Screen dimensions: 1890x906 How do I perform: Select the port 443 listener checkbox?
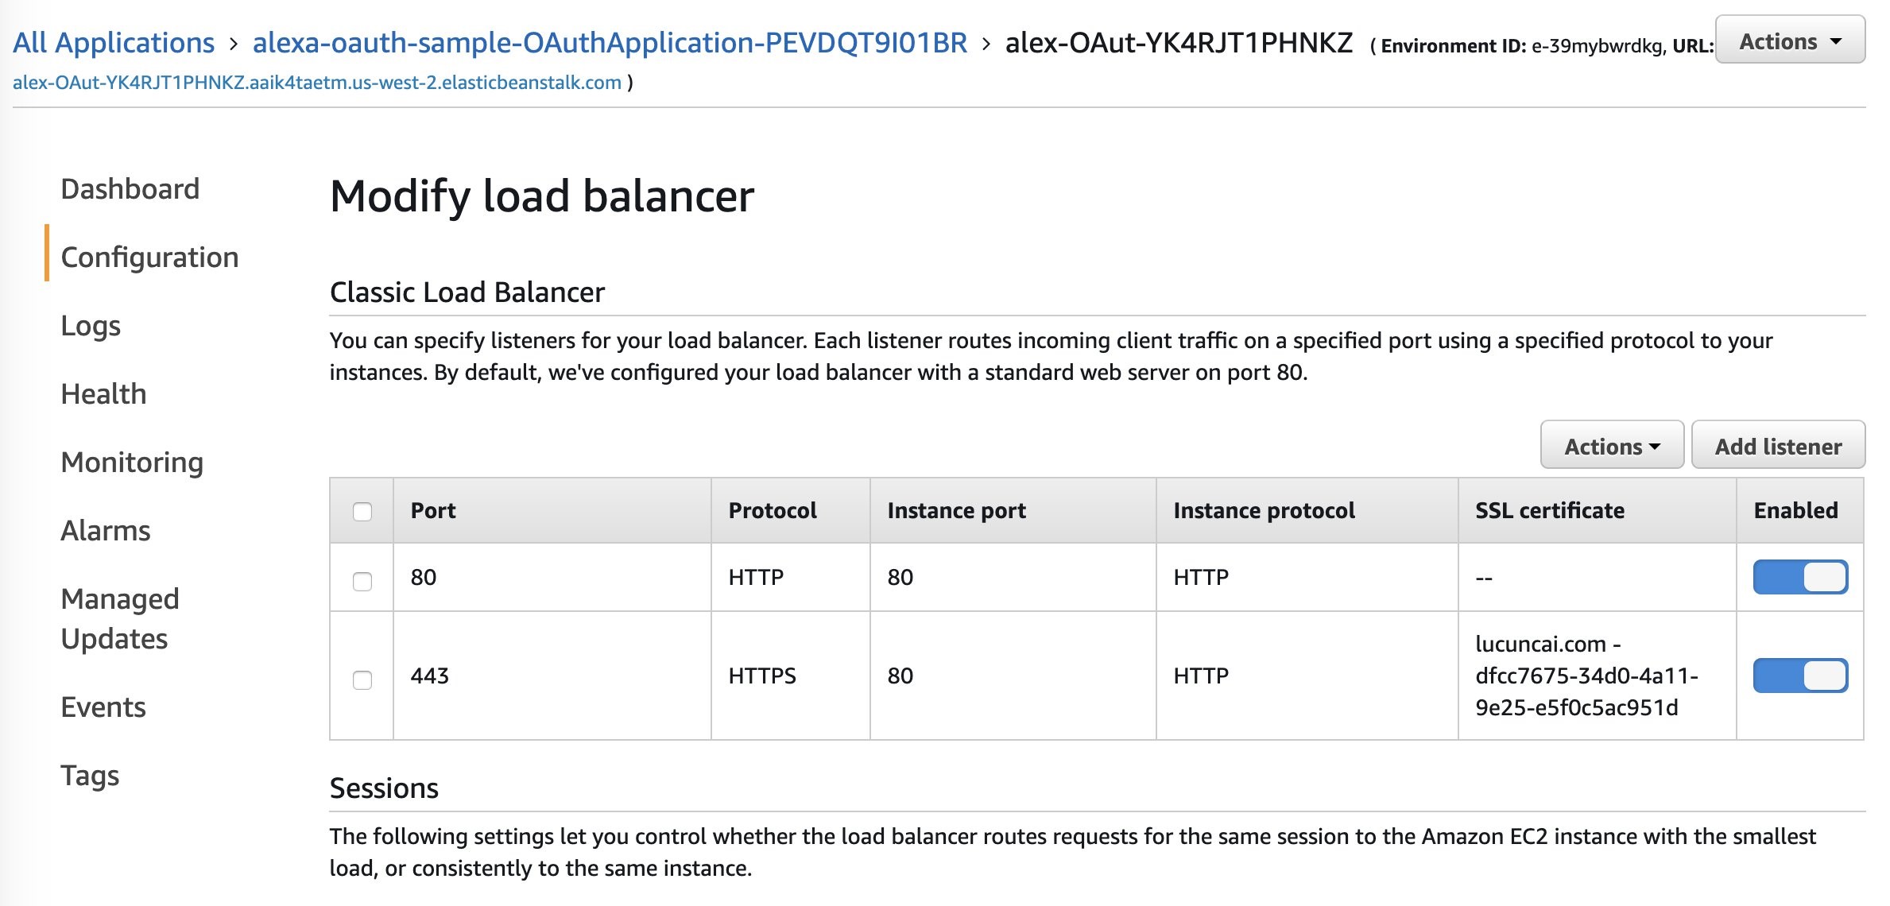362,679
